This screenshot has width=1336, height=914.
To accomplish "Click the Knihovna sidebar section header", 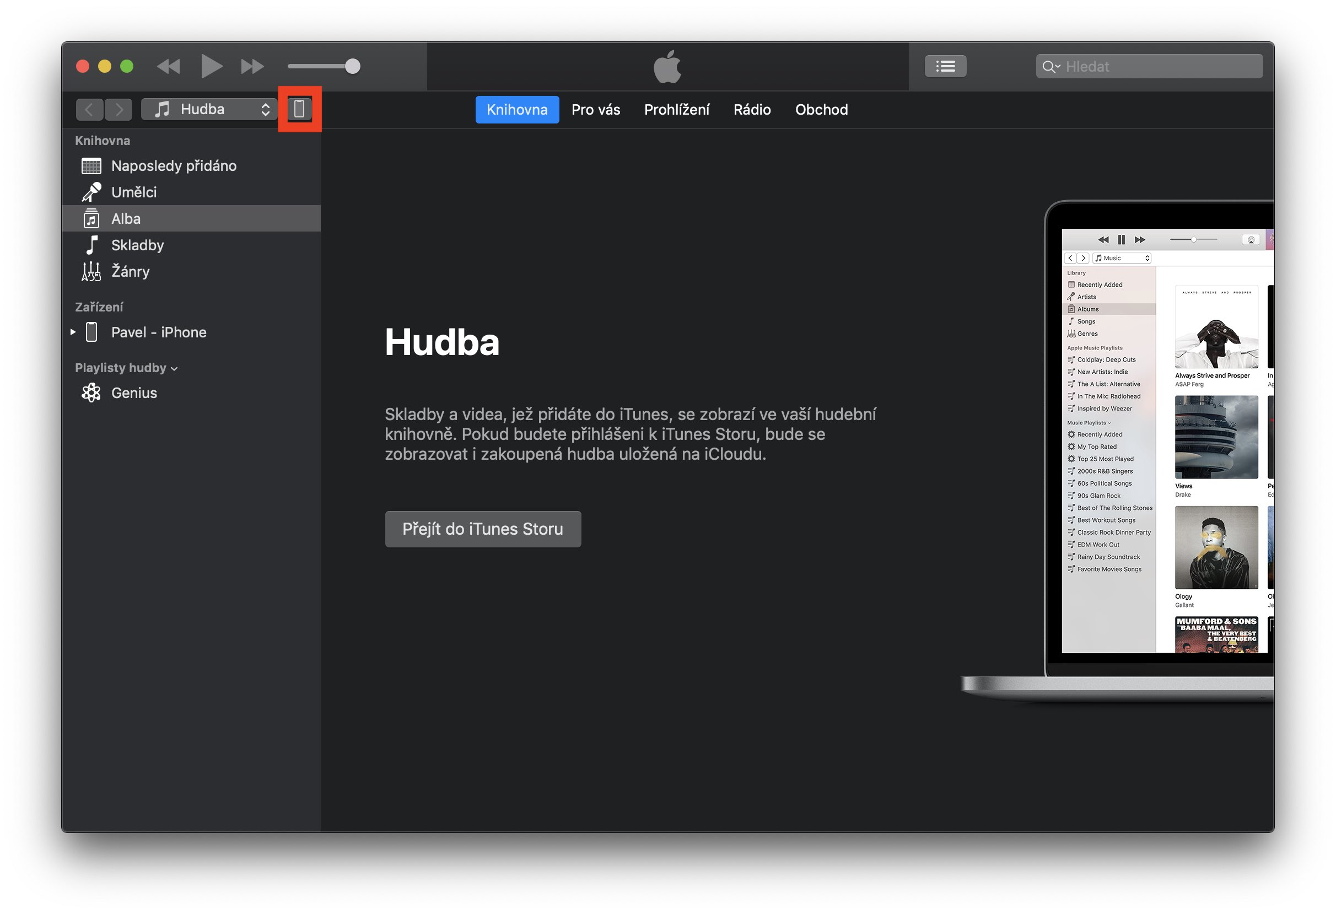I will click(x=103, y=141).
